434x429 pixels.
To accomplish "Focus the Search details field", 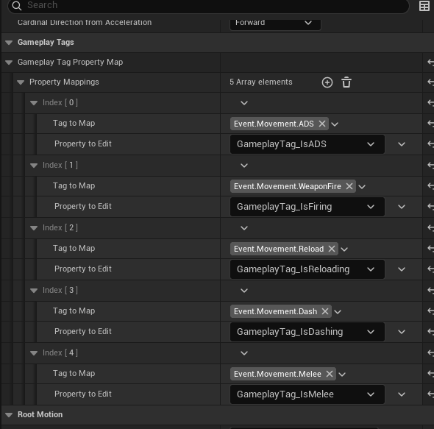I will [208, 6].
